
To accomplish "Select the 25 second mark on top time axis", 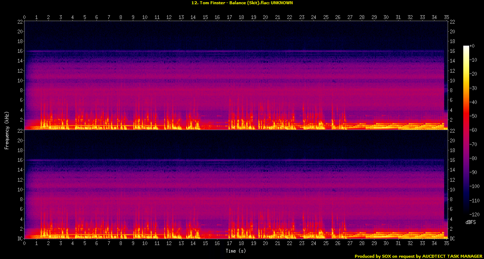I will click(x=326, y=17).
